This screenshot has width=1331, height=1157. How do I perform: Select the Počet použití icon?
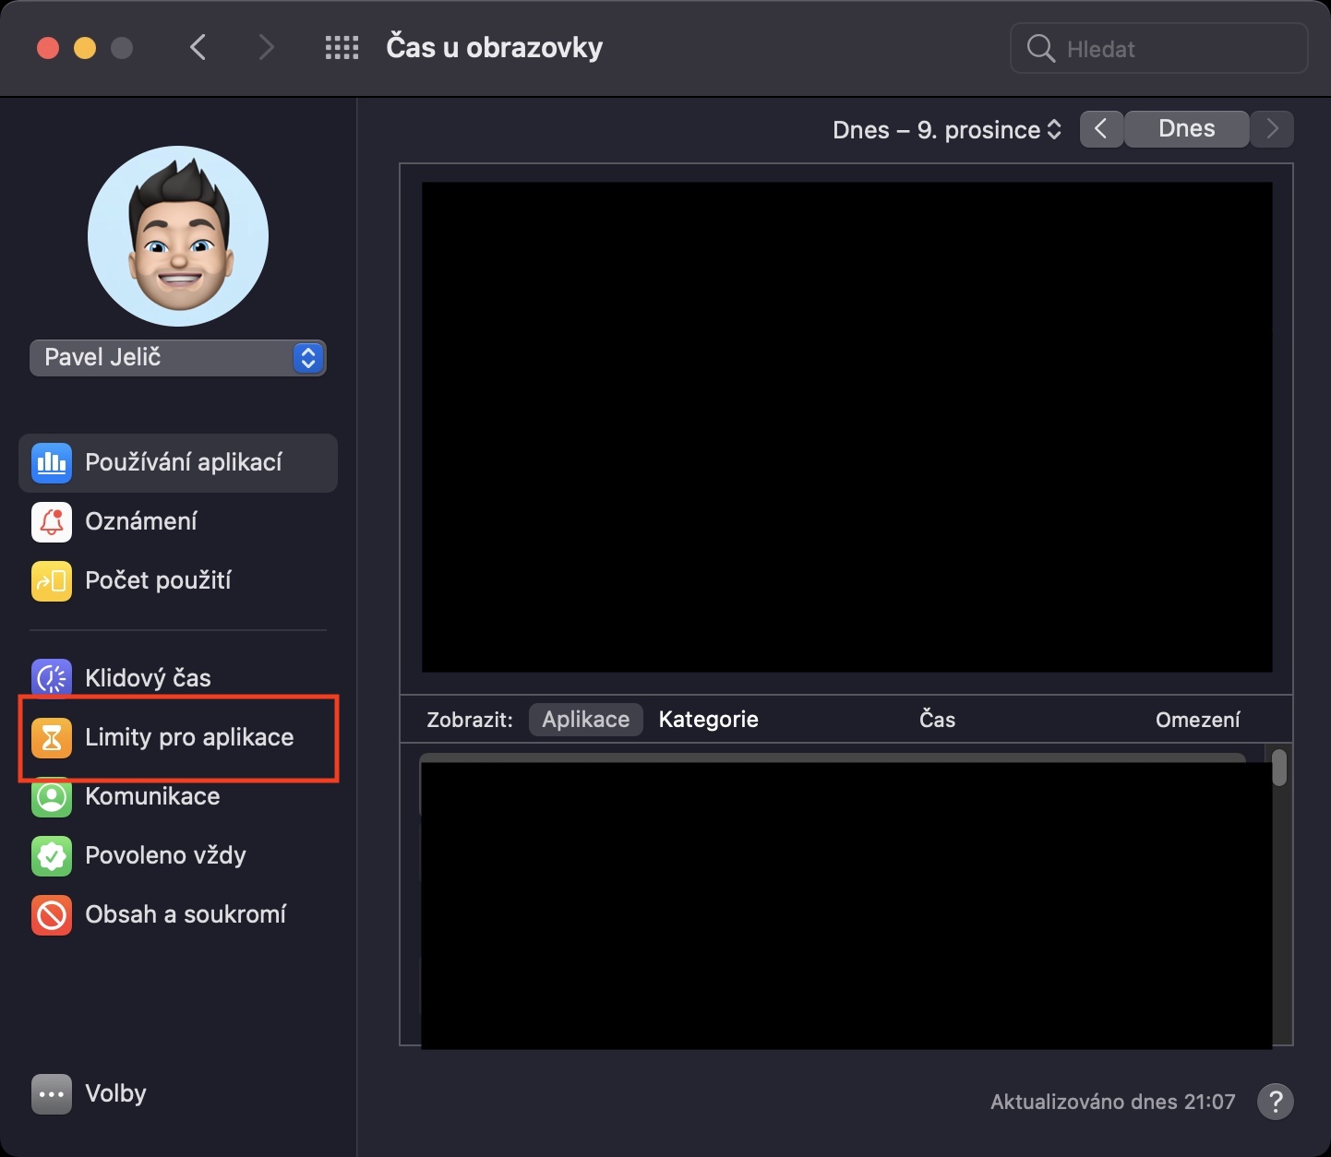click(x=52, y=581)
